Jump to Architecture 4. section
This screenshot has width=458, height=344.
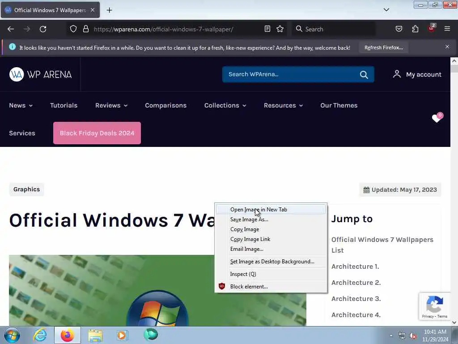pos(356,315)
